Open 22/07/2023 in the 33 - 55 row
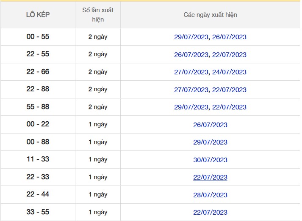Screen dimensions: 302x221 [x=210, y=212]
